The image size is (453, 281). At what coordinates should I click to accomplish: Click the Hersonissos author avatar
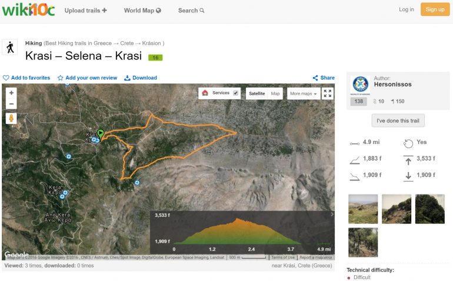point(360,84)
